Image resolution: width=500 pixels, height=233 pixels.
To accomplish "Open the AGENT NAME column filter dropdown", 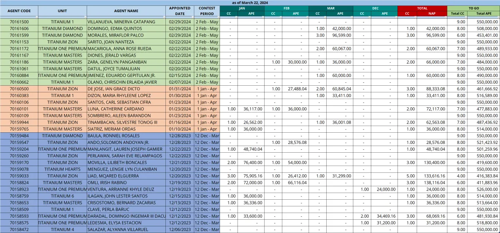I will tap(164, 17).
